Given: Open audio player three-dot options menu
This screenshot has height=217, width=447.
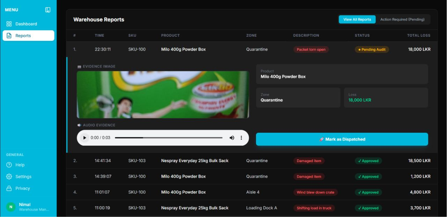Looking at the screenshot, I should tap(241, 138).
